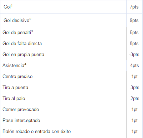
Task: Click Balón robado o entrada con éxito
Action: click(37, 132)
